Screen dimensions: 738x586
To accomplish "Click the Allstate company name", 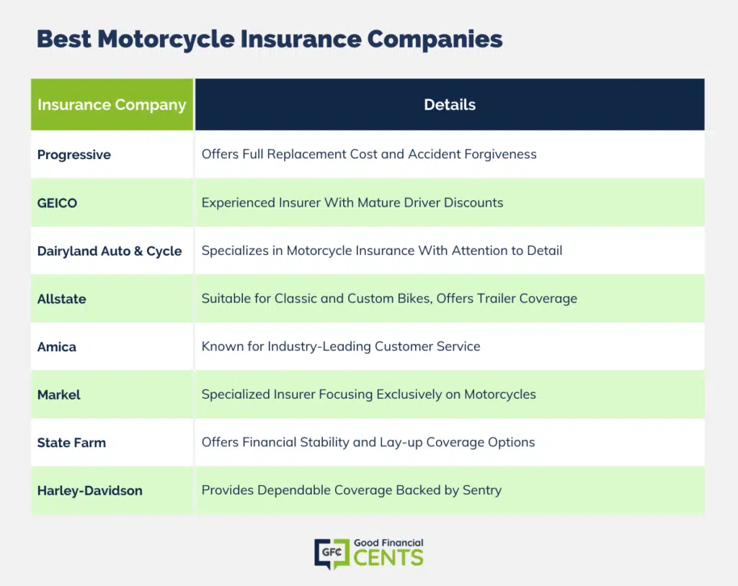I will (62, 299).
